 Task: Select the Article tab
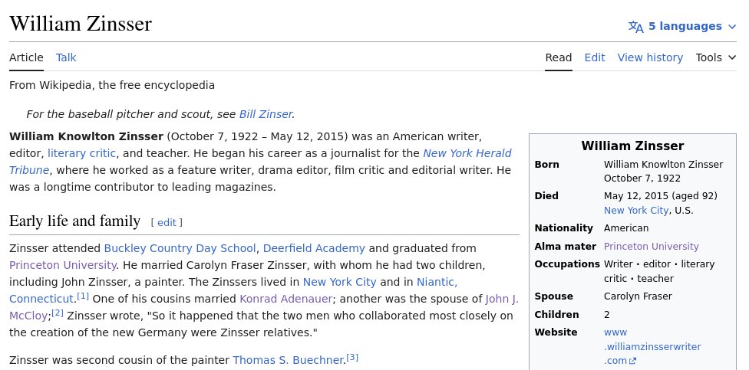(26, 57)
